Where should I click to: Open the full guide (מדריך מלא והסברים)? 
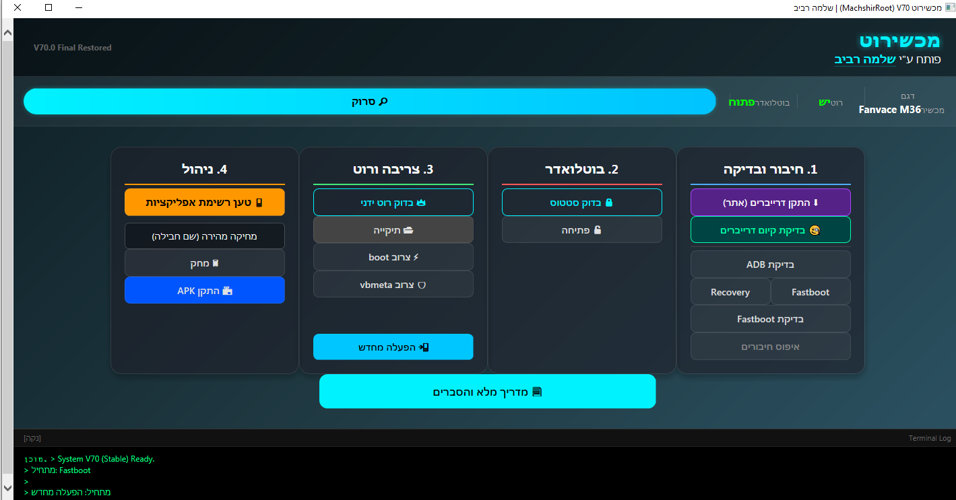tap(487, 392)
